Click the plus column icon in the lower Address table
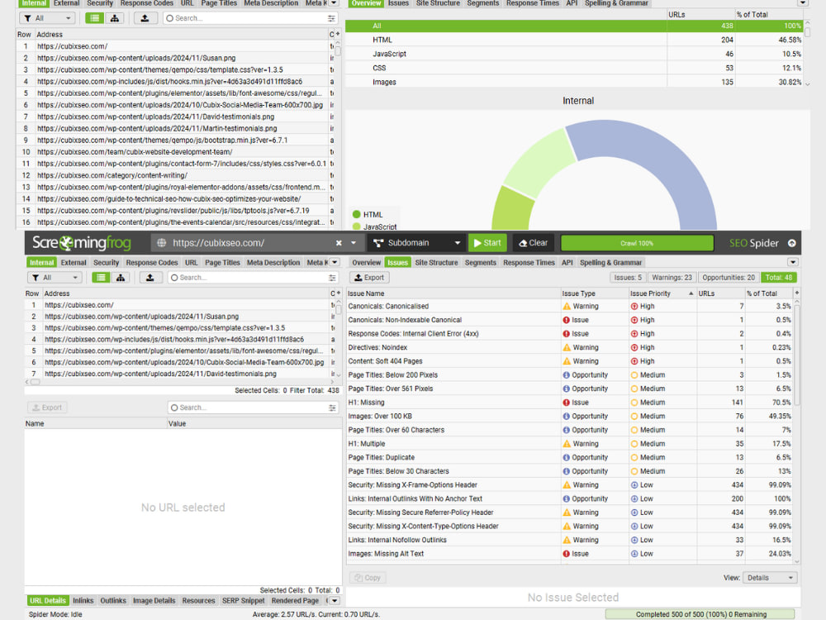 [338, 293]
